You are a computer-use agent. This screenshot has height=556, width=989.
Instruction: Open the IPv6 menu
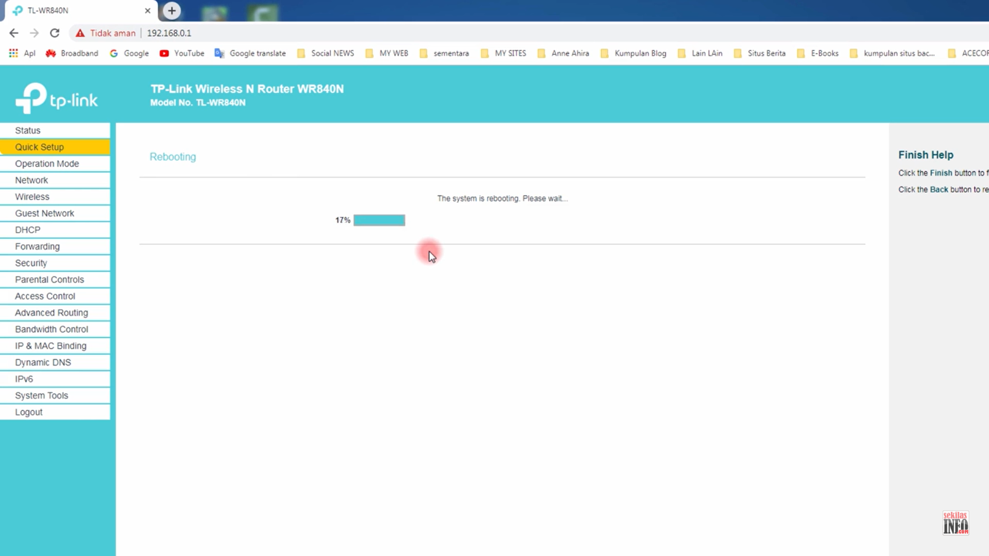coord(55,379)
